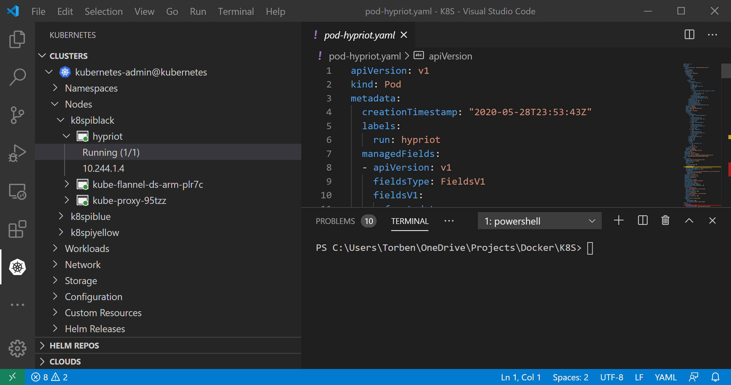Open the Run menu
Screen dimensions: 731x385
pos(198,11)
